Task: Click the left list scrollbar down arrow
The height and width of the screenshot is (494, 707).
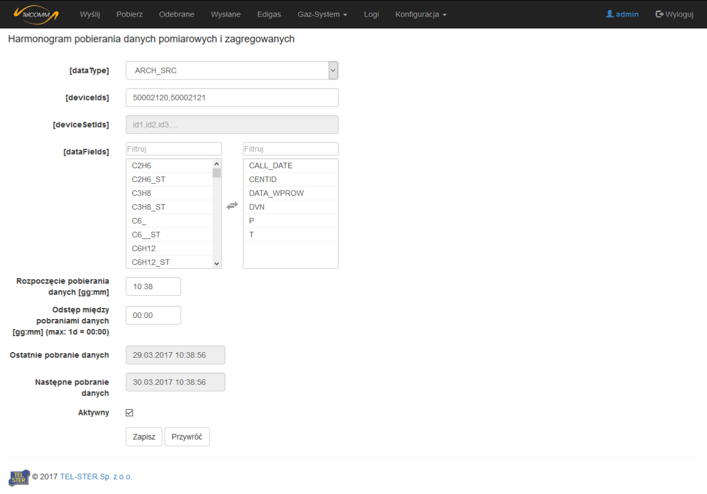Action: (x=217, y=264)
